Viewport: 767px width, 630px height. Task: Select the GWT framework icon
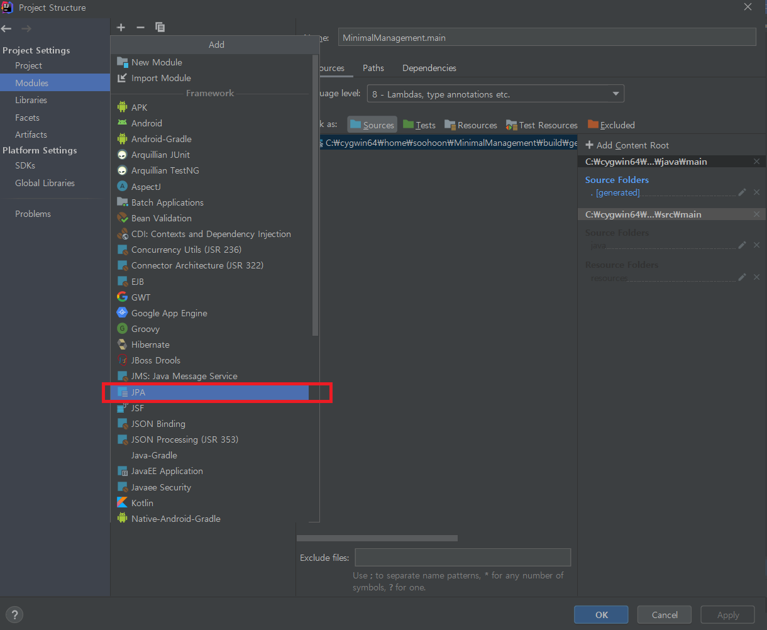(x=122, y=297)
